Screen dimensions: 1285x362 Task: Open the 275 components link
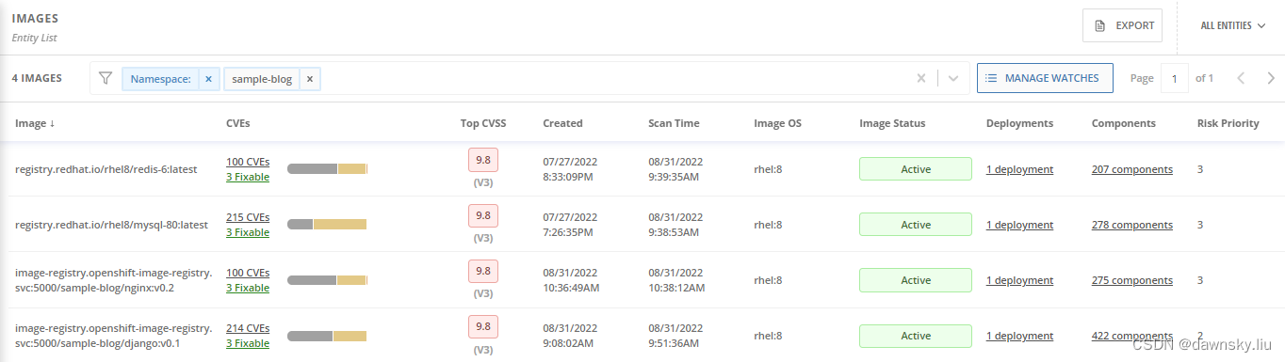pyautogui.click(x=1132, y=280)
